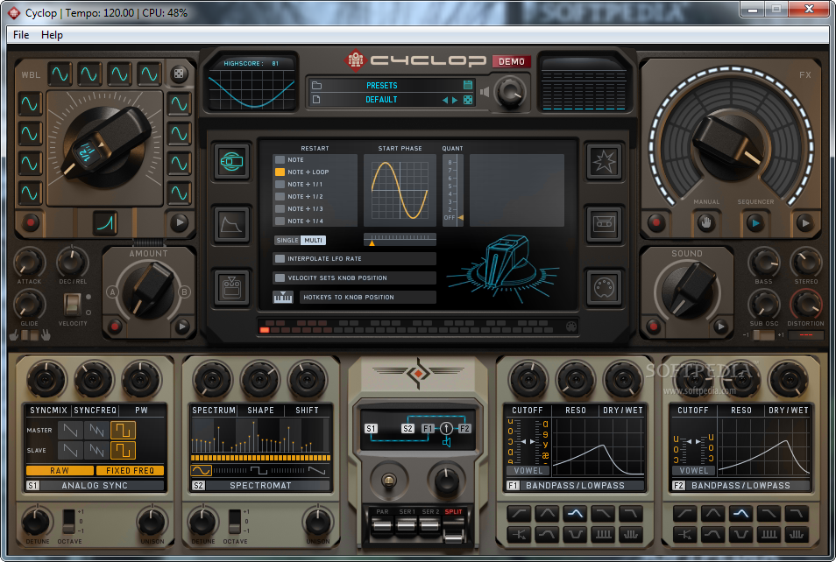Open the Help menu

tap(52, 35)
